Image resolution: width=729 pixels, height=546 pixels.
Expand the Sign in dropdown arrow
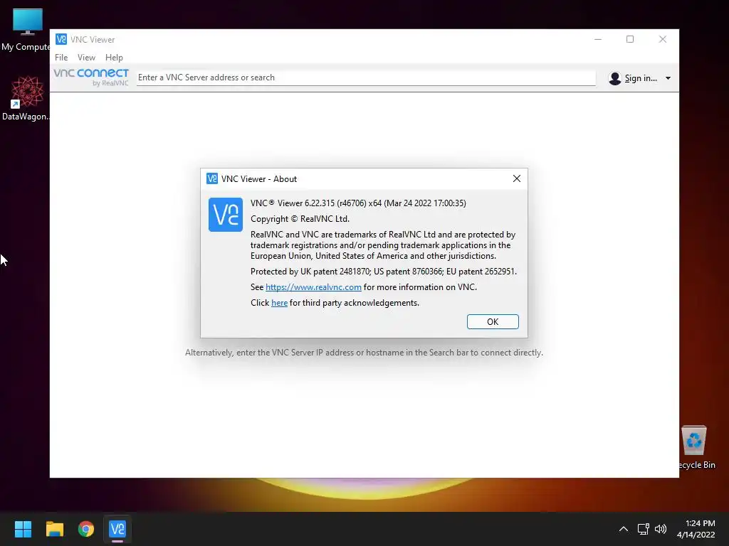pyautogui.click(x=668, y=78)
